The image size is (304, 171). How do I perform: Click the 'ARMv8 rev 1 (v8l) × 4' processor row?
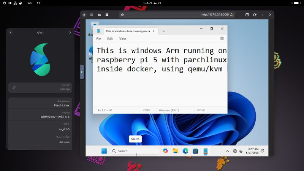click(x=40, y=115)
